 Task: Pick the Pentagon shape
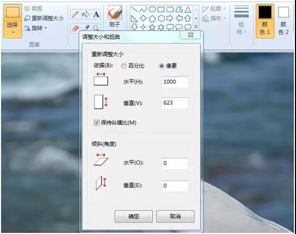point(152,19)
